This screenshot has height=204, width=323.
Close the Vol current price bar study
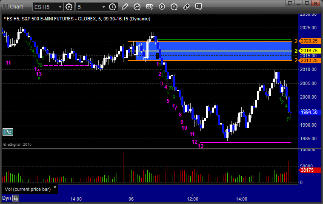coord(55,187)
